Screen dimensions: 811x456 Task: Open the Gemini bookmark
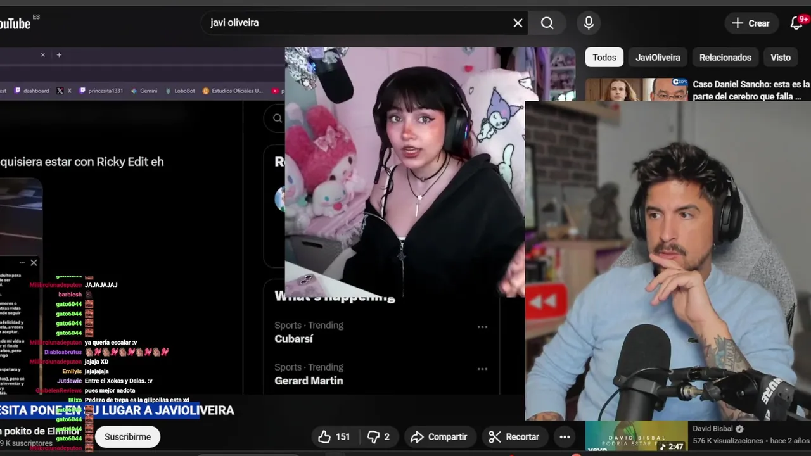pos(144,91)
